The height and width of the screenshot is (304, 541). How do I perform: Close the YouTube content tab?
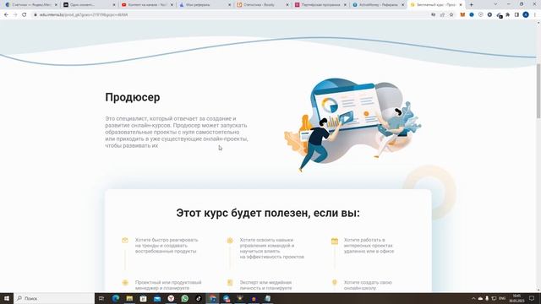pos(172,5)
